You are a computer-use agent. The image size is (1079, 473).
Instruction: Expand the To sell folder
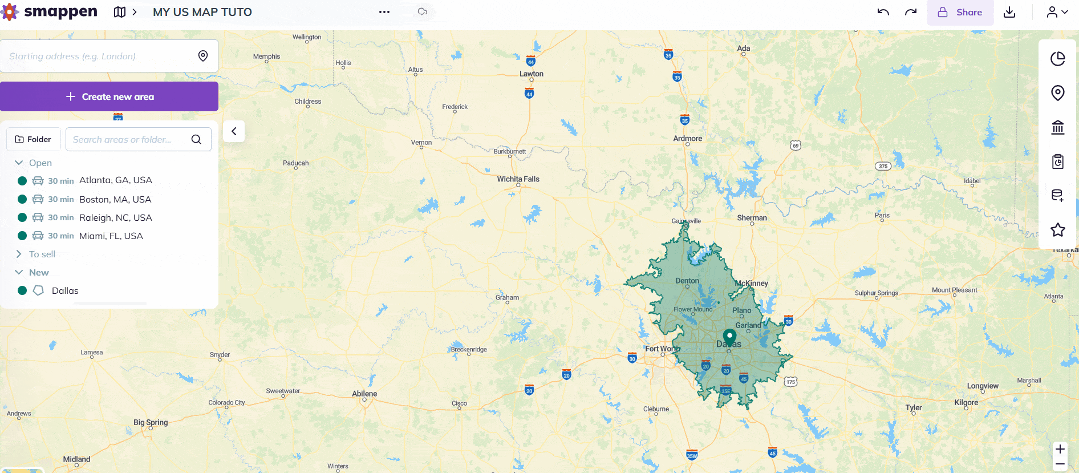tap(19, 254)
